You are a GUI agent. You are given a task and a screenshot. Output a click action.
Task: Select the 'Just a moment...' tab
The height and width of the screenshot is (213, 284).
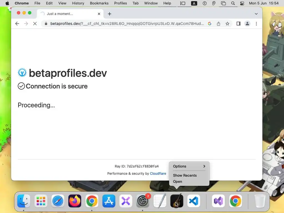pos(70,14)
